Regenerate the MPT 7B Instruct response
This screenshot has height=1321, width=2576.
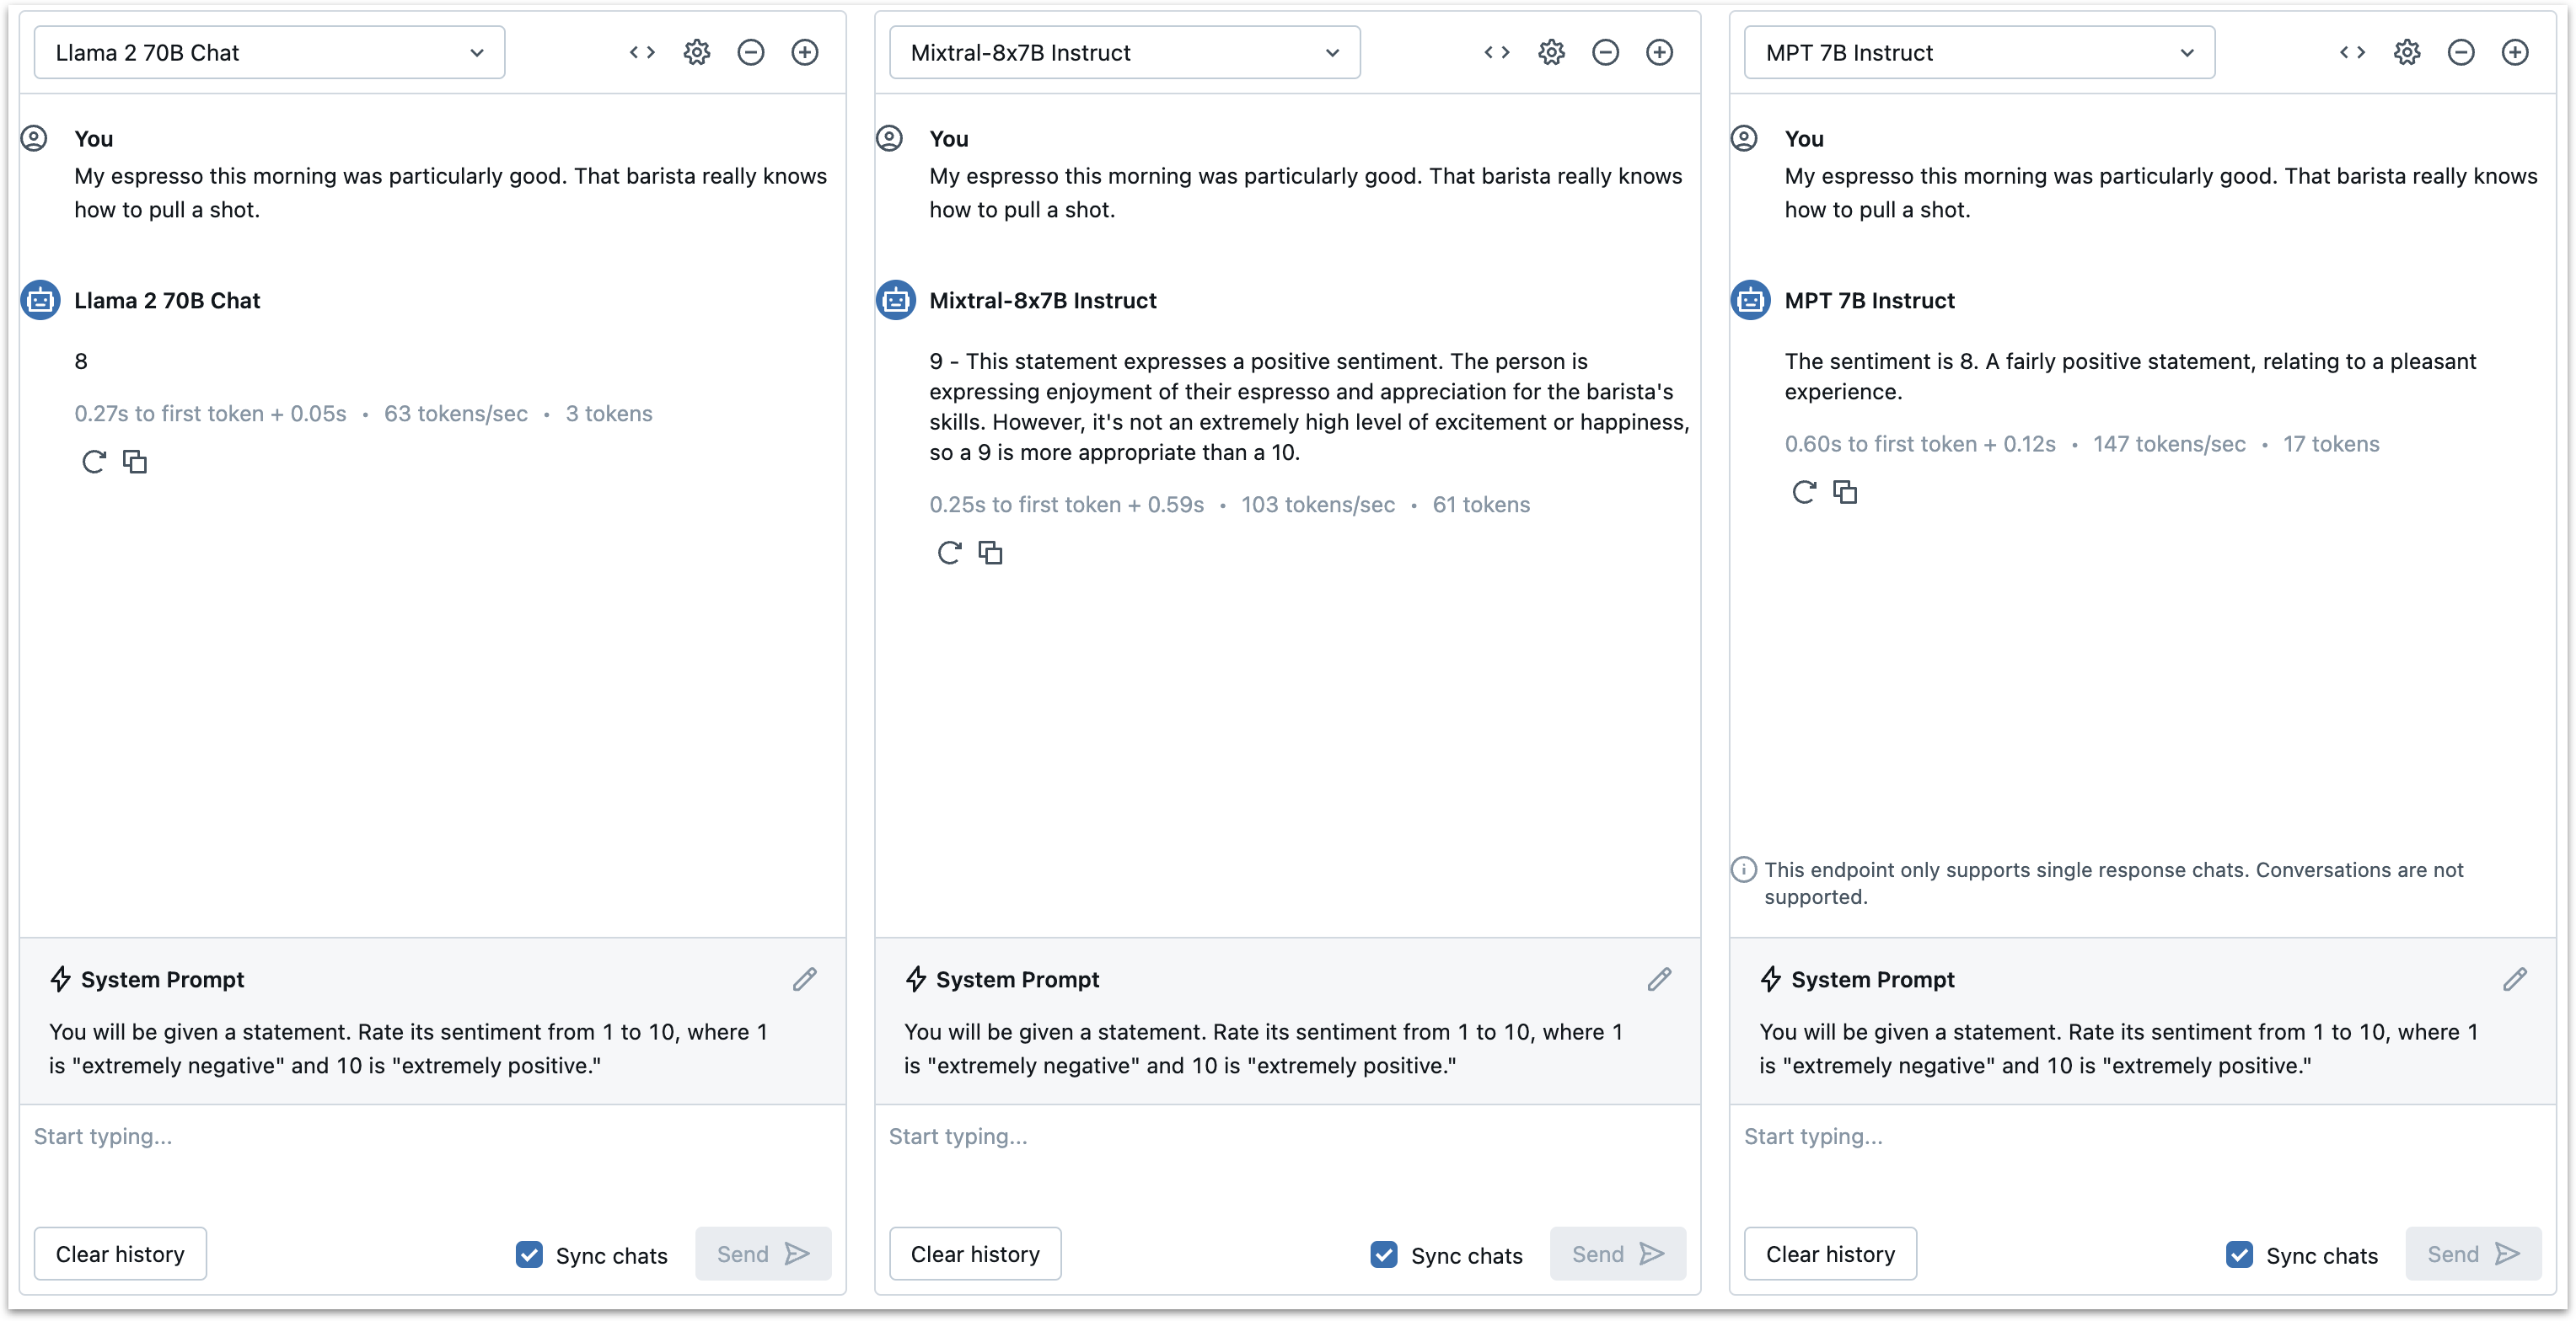click(x=1804, y=492)
